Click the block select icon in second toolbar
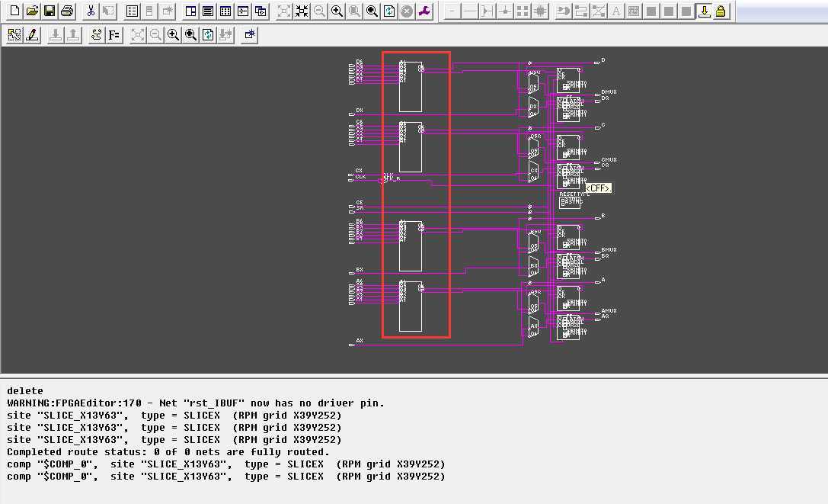The height and width of the screenshot is (504, 828). [14, 34]
